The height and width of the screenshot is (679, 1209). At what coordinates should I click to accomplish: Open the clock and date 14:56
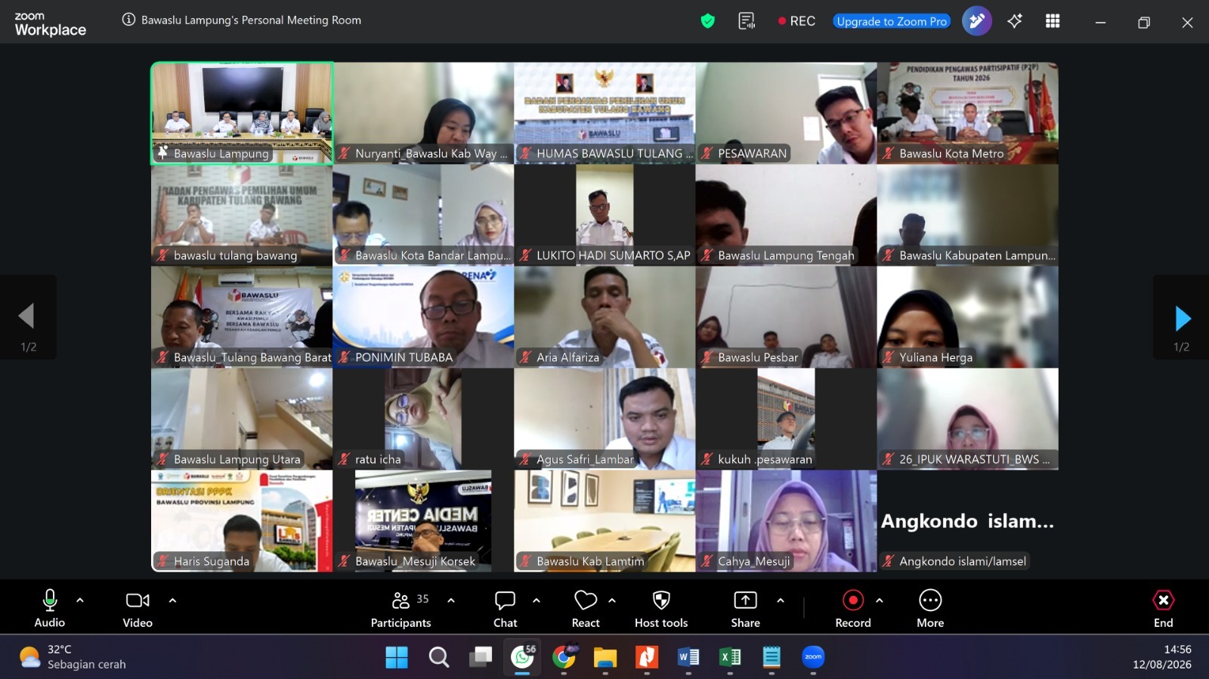1162,657
